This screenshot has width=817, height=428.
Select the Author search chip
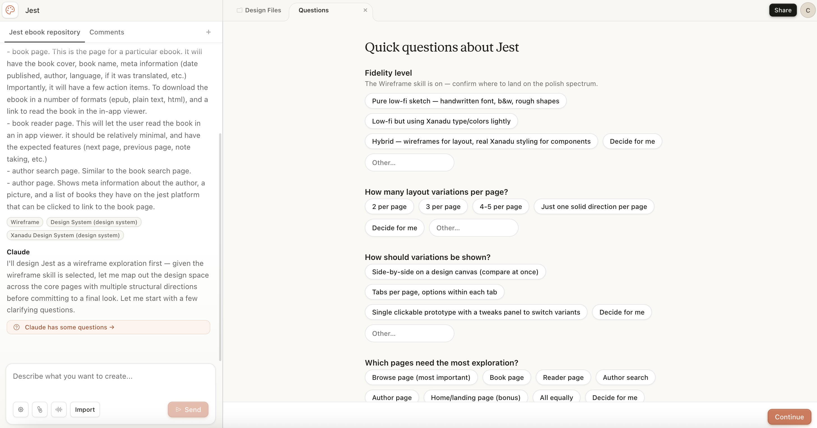pos(625,377)
